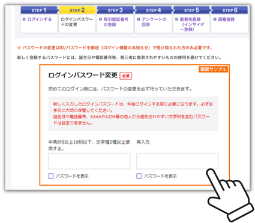255x223 pixels.
Task: Click the STEP 5 header tab
Action: tap(191, 10)
